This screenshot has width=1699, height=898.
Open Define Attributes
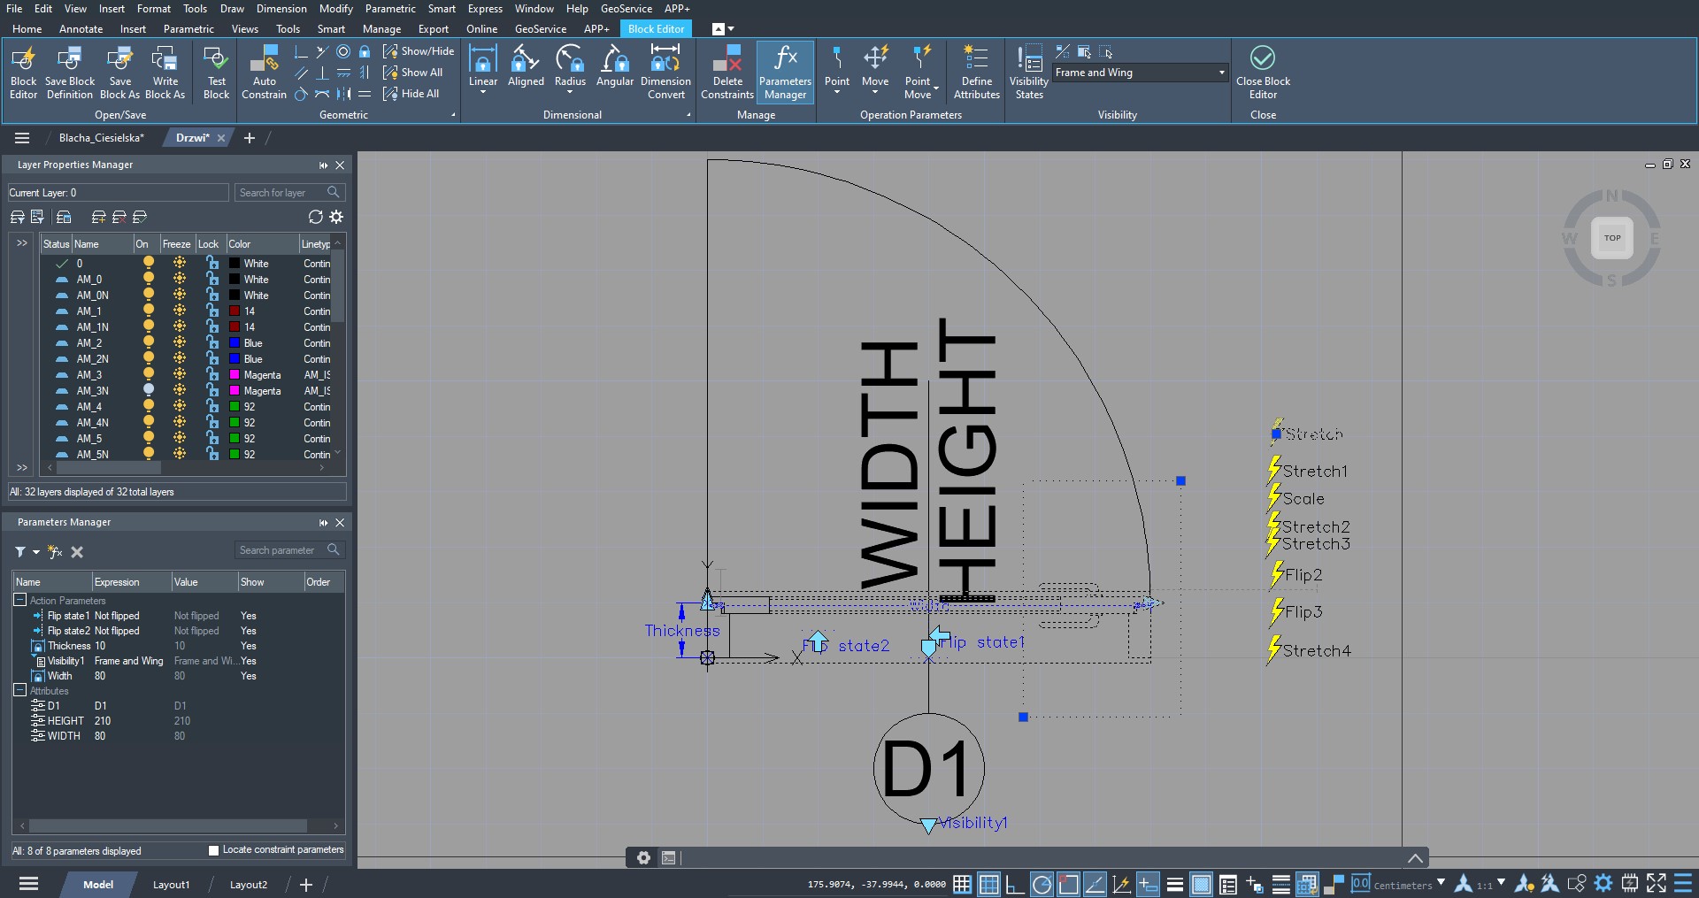coord(977,73)
